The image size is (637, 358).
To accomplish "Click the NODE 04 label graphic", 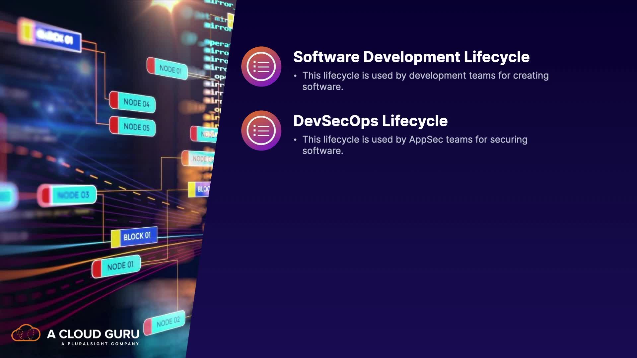I will pos(133,102).
